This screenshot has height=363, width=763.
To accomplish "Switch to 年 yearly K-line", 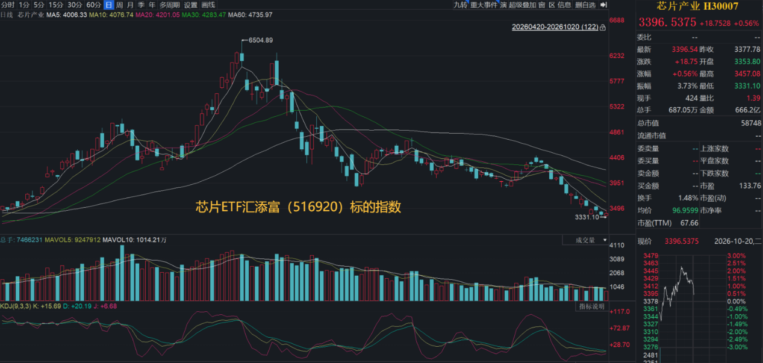I will point(152,5).
